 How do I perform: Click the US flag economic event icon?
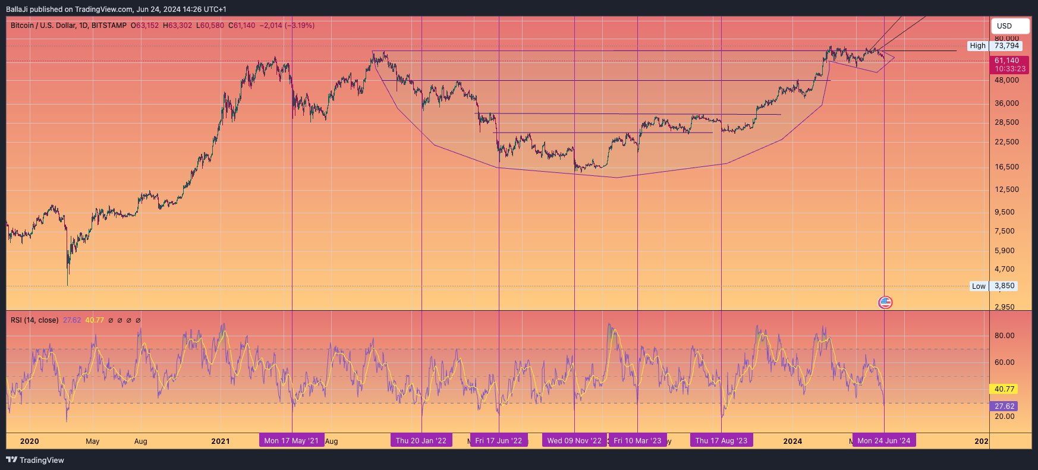[885, 302]
